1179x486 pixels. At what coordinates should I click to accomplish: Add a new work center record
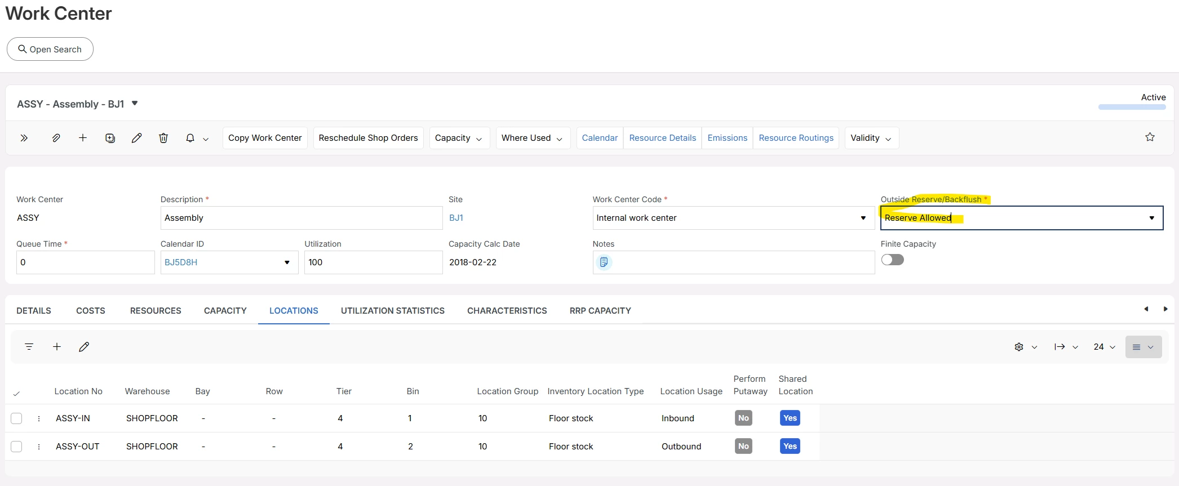[x=83, y=138]
